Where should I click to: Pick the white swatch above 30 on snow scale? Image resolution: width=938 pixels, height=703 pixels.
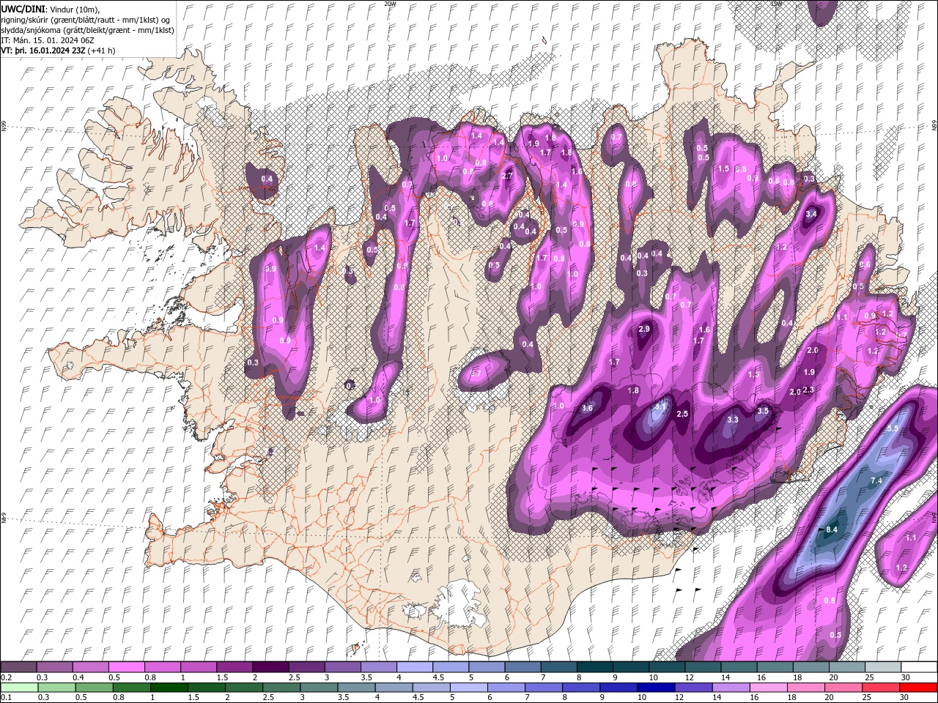point(918,667)
